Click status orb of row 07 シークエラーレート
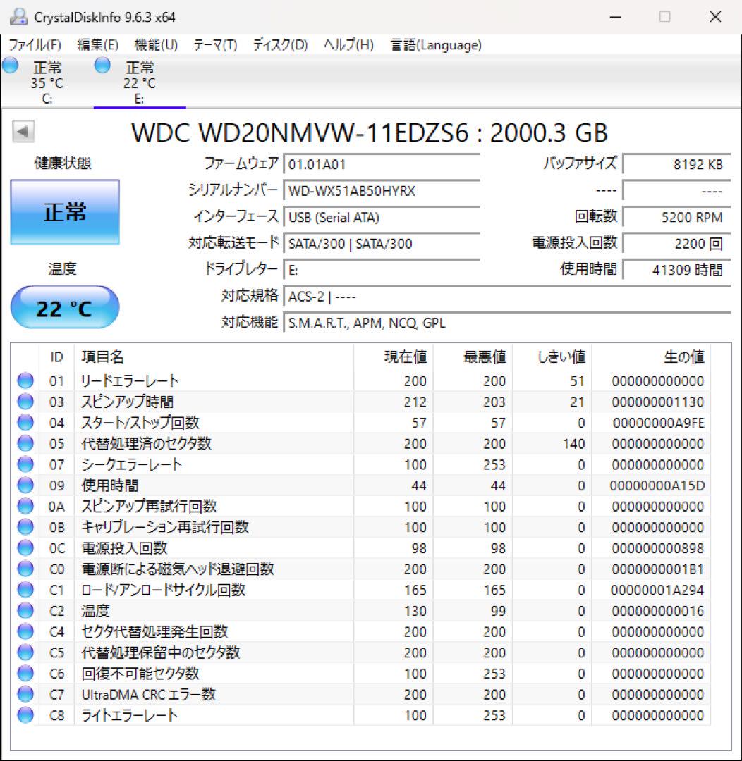This screenshot has width=742, height=761. tap(25, 464)
